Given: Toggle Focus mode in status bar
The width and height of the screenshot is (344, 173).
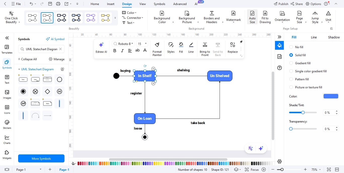Looking at the screenshot, I should (x=252, y=169).
